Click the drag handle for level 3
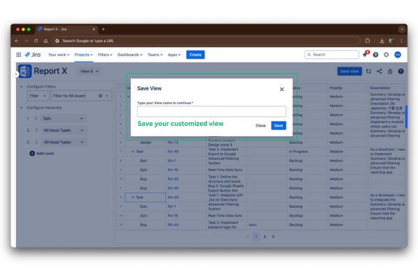Viewport: 418px width, 278px height. pos(36,142)
